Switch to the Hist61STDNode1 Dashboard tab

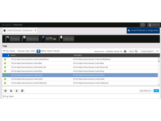18,31
